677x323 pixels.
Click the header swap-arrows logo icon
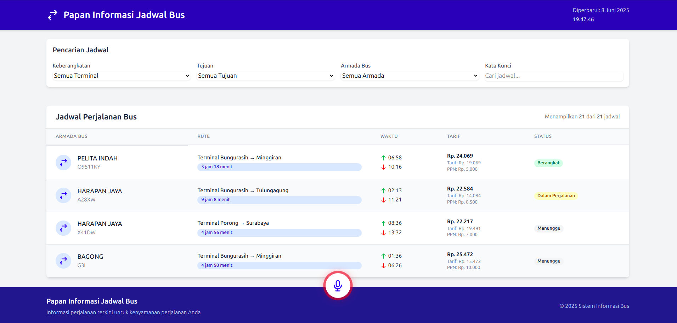point(53,15)
